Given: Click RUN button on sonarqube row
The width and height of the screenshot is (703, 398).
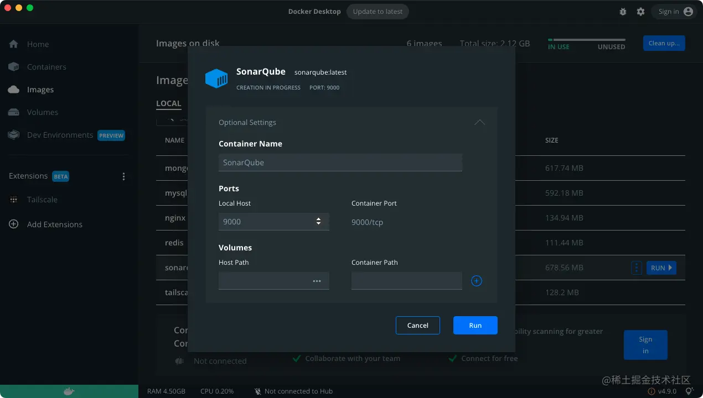Looking at the screenshot, I should pyautogui.click(x=661, y=268).
